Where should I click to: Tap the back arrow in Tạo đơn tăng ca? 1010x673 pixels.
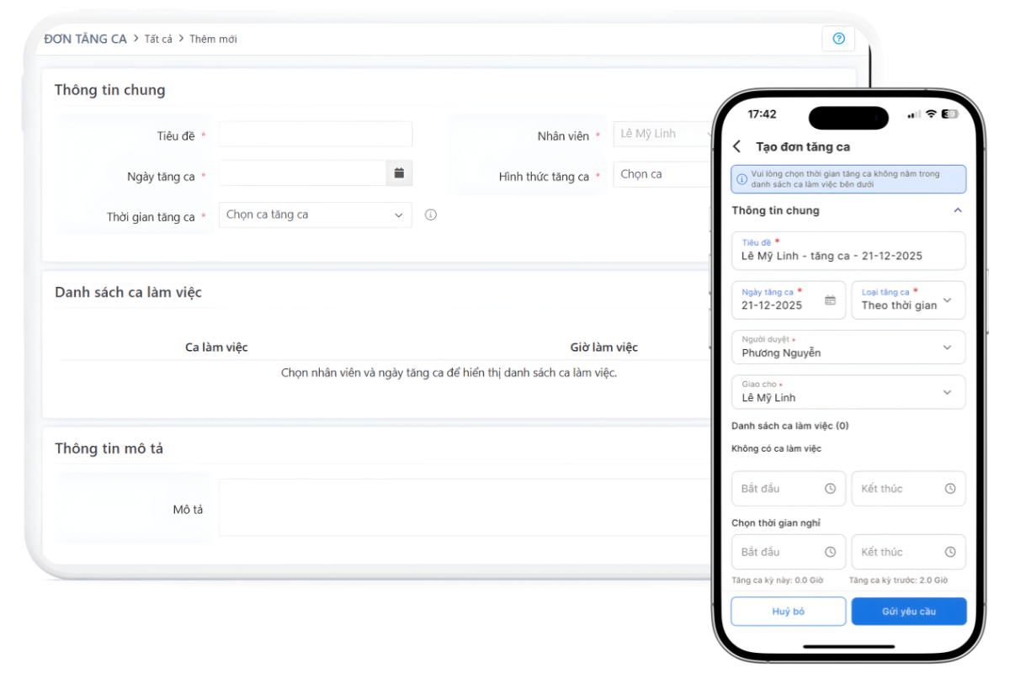pyautogui.click(x=737, y=146)
